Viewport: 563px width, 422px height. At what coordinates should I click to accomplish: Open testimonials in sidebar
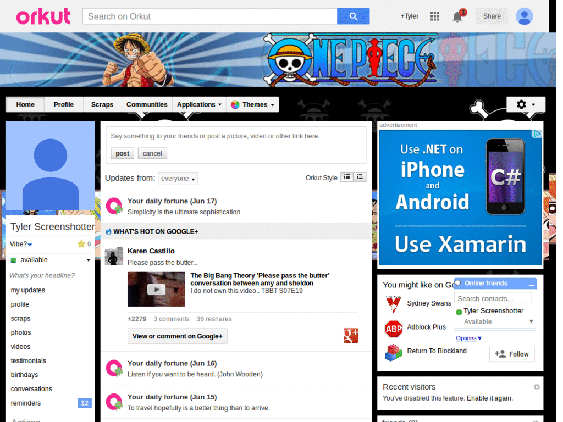(x=29, y=361)
